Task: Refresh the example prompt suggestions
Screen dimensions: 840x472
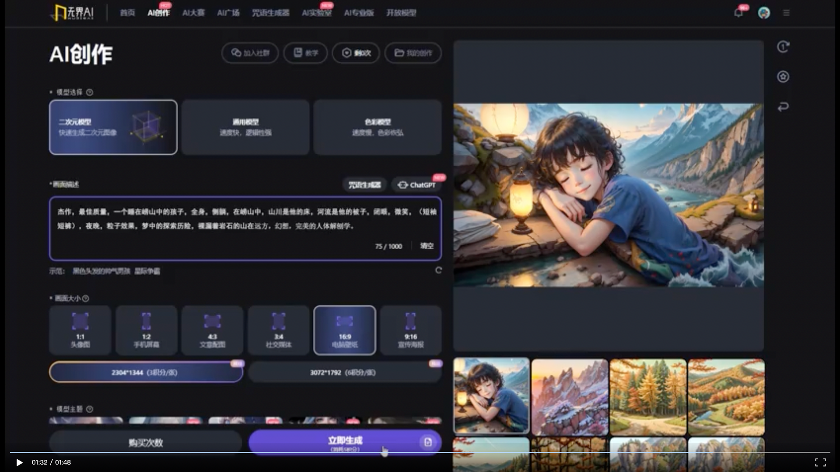Action: (438, 271)
